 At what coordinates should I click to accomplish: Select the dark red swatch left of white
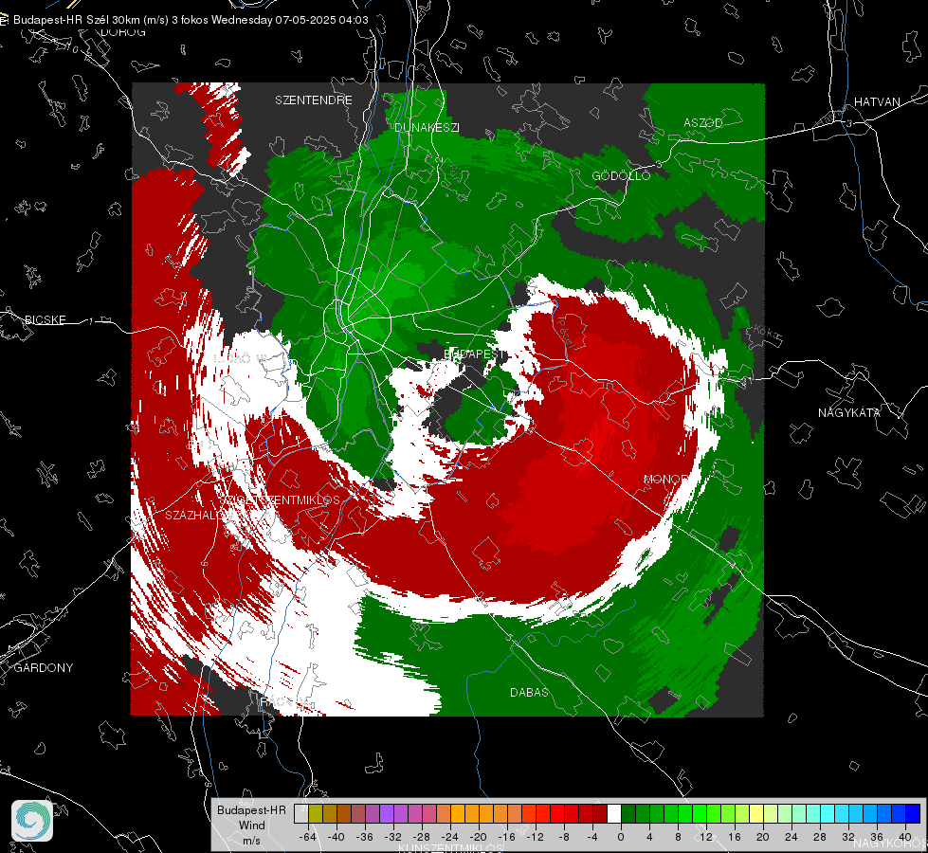[x=600, y=813]
